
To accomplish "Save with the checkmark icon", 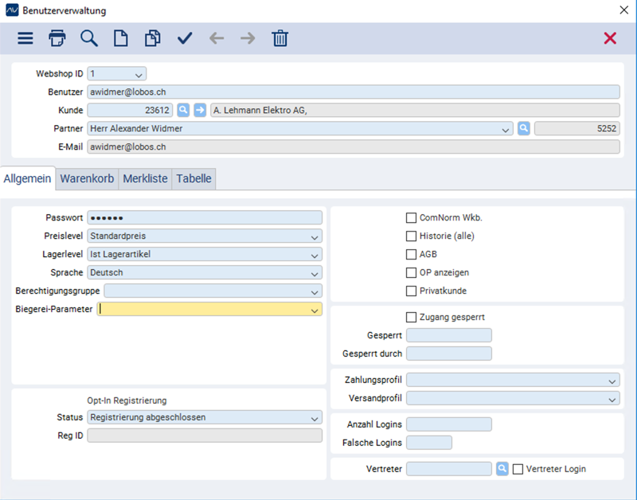I will (x=185, y=38).
